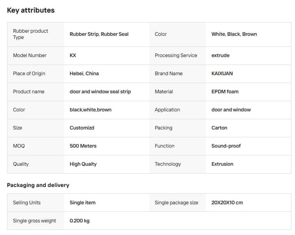Screen dimensions: 295x235
Task: Click "door and window seal strip" text
Action: pyautogui.click(x=100, y=91)
